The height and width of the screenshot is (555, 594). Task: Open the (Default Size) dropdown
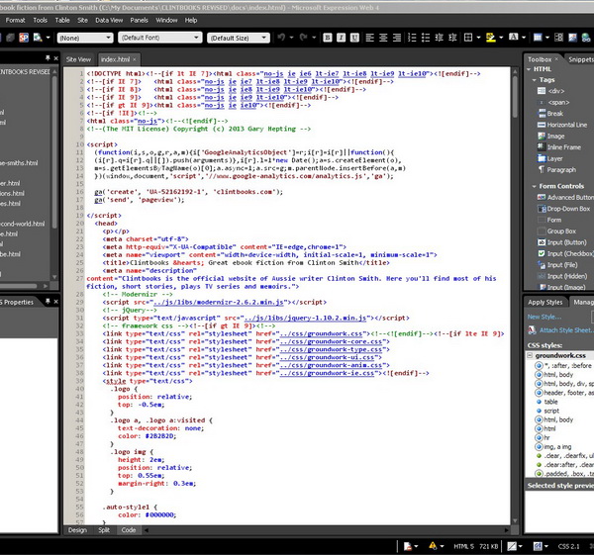point(239,38)
